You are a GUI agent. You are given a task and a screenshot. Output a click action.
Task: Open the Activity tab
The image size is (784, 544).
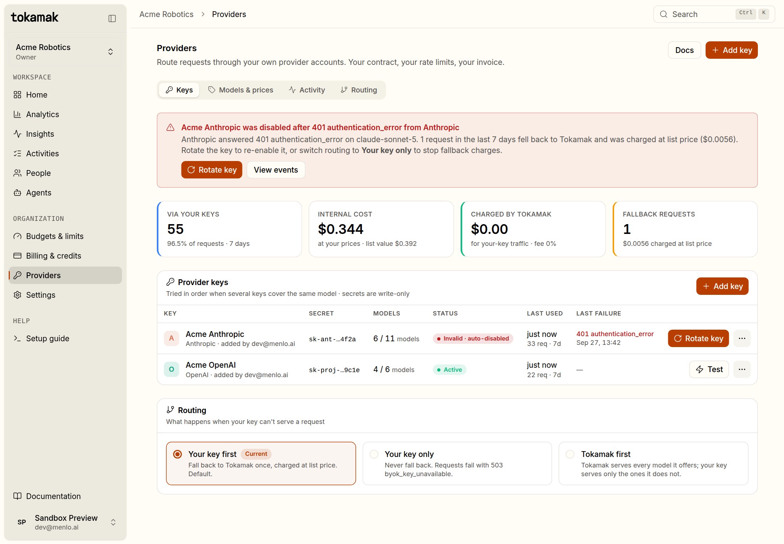tap(307, 90)
